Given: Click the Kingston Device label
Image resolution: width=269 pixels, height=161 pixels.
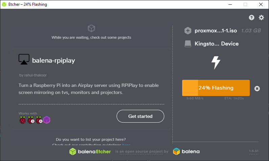Looking at the screenshot, I should (x=217, y=44).
